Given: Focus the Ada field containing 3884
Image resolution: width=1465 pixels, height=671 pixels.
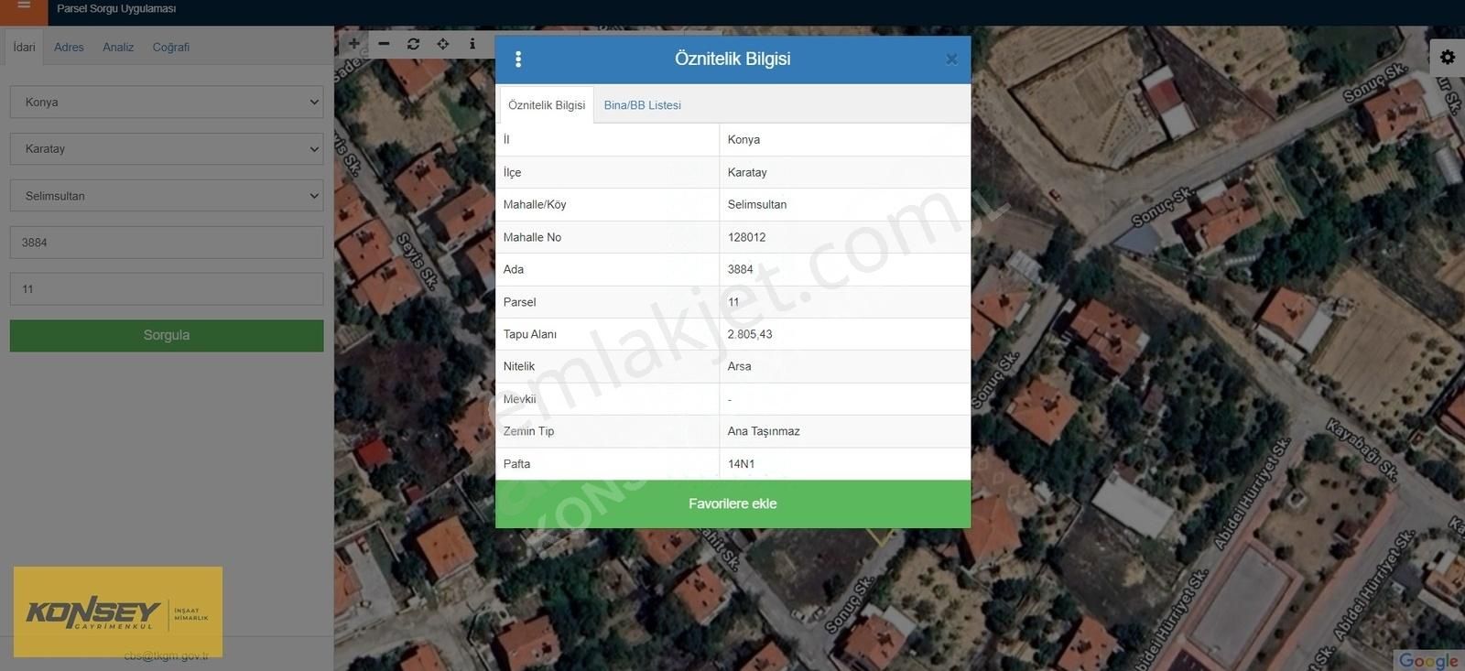Looking at the screenshot, I should point(167,243).
